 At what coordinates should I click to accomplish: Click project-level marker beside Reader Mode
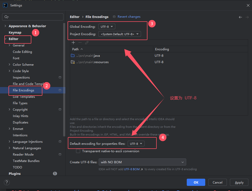60,154
